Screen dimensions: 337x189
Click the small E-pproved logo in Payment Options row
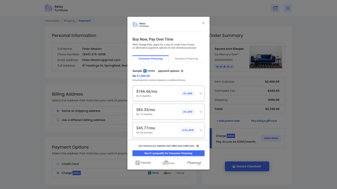coord(180,173)
